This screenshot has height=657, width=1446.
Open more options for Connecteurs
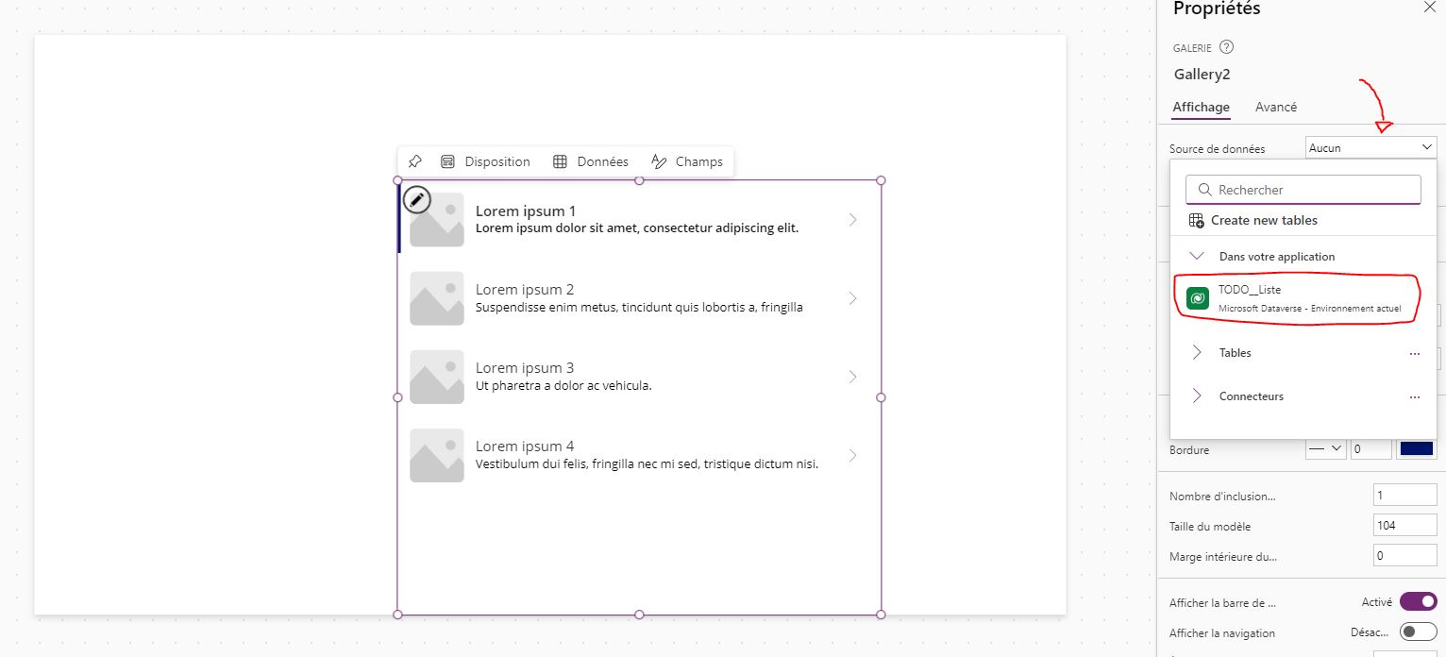[x=1414, y=396]
